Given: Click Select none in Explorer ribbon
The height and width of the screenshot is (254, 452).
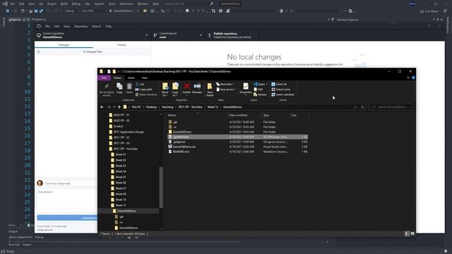Looking at the screenshot, I should [x=281, y=90].
